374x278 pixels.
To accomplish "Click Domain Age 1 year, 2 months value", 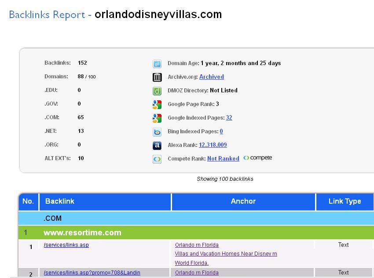I will point(241,63).
